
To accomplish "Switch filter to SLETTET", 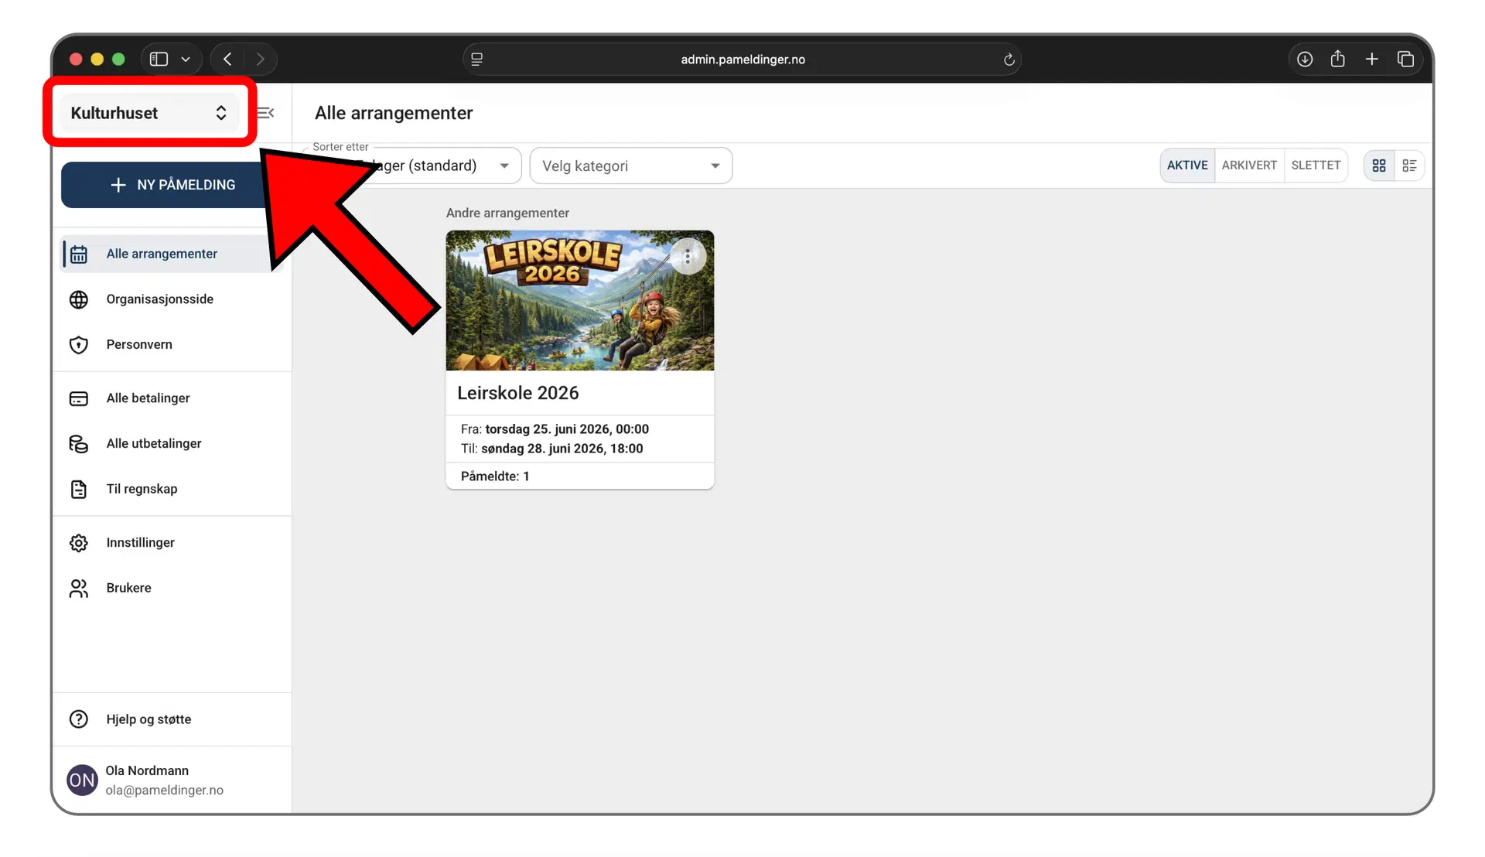I will pyautogui.click(x=1315, y=166).
